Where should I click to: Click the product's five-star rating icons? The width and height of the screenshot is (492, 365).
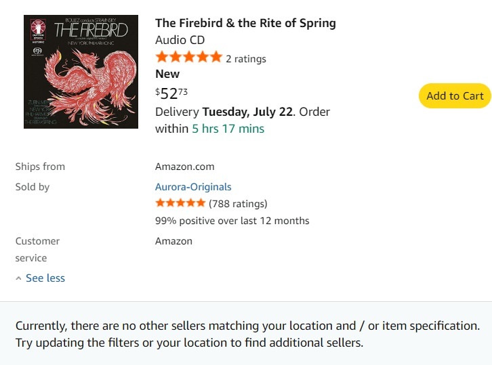[x=188, y=58]
